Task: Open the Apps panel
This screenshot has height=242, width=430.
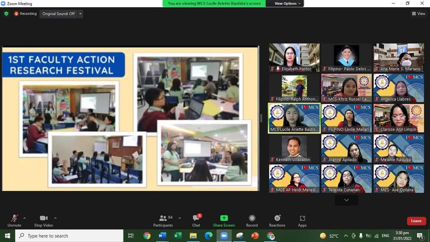Action: click(x=302, y=220)
